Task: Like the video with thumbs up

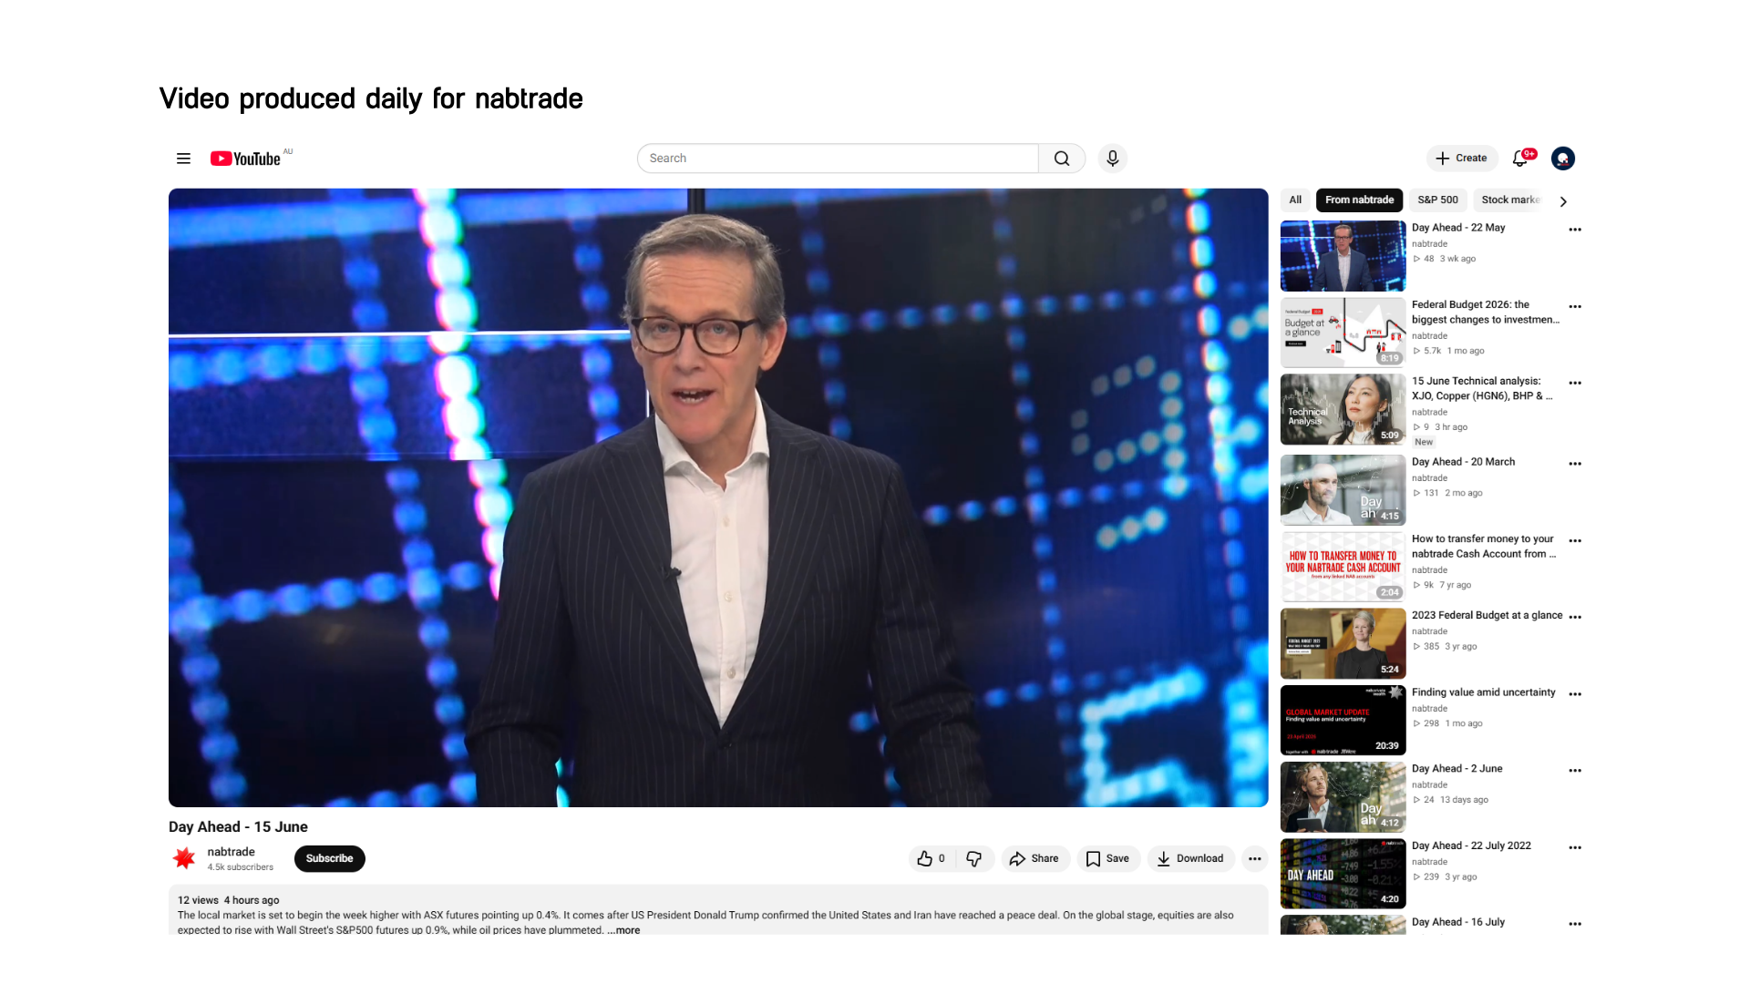Action: click(931, 858)
